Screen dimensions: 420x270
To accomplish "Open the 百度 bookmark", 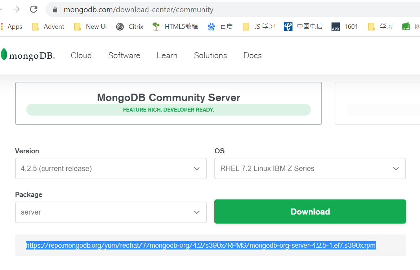I will pyautogui.click(x=220, y=27).
